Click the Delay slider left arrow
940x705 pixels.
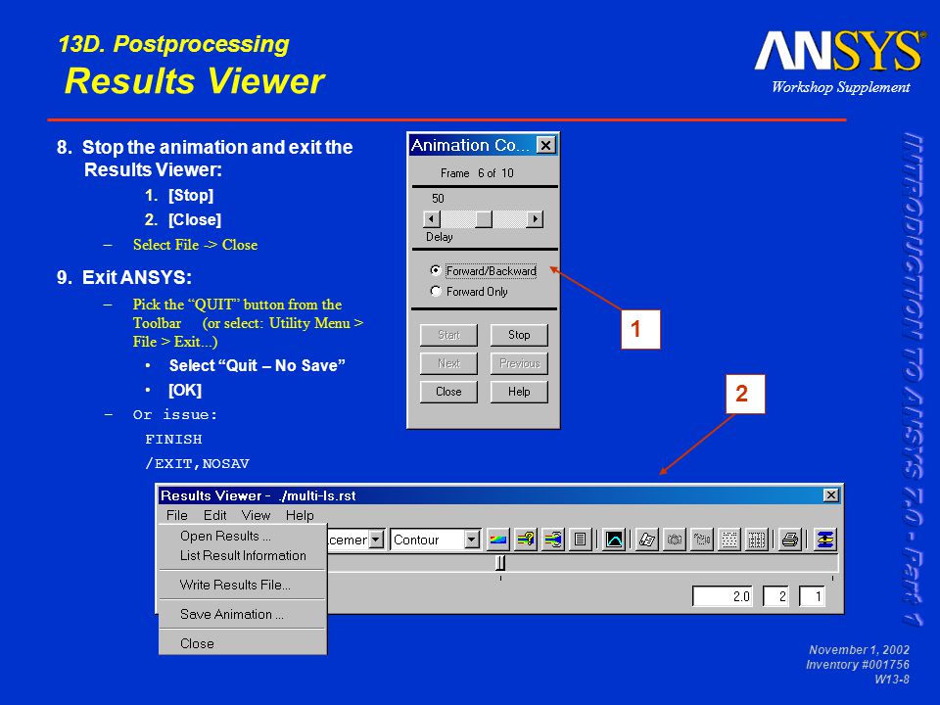pos(431,218)
